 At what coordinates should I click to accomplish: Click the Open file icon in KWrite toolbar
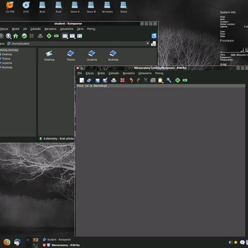[x=89, y=80]
